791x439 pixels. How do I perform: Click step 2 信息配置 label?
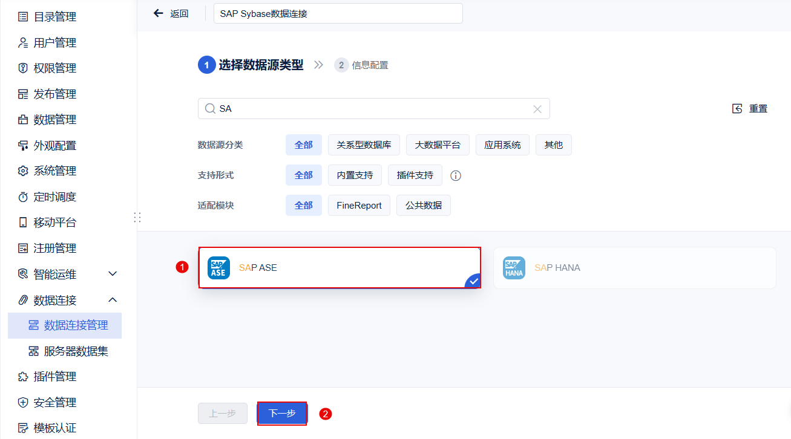pyautogui.click(x=370, y=65)
